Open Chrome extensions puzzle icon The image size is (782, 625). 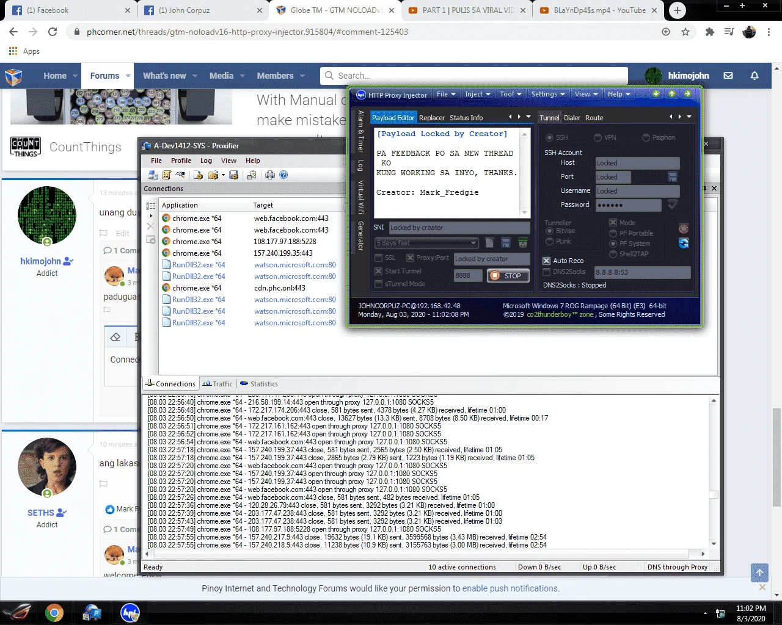tap(709, 32)
